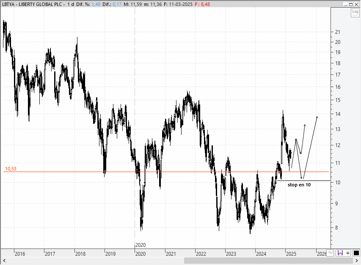This screenshot has width=361, height=265.
Task: Click the 2018 label on time axis
Action: point(80,254)
